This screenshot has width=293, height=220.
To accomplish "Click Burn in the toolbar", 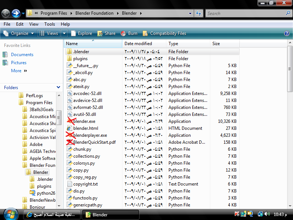I will pyautogui.click(x=129, y=33).
